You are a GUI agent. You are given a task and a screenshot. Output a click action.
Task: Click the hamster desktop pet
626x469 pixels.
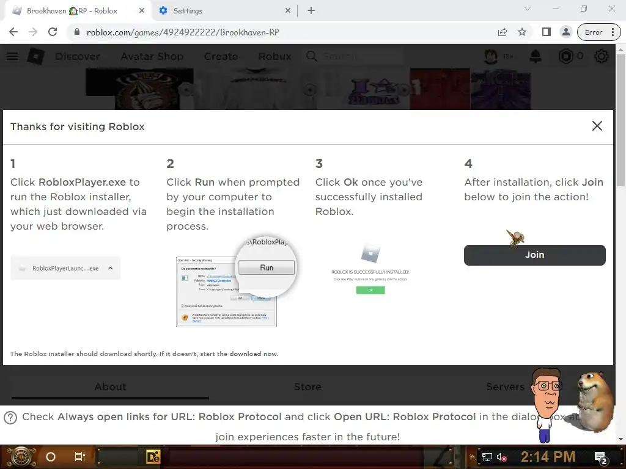point(595,401)
